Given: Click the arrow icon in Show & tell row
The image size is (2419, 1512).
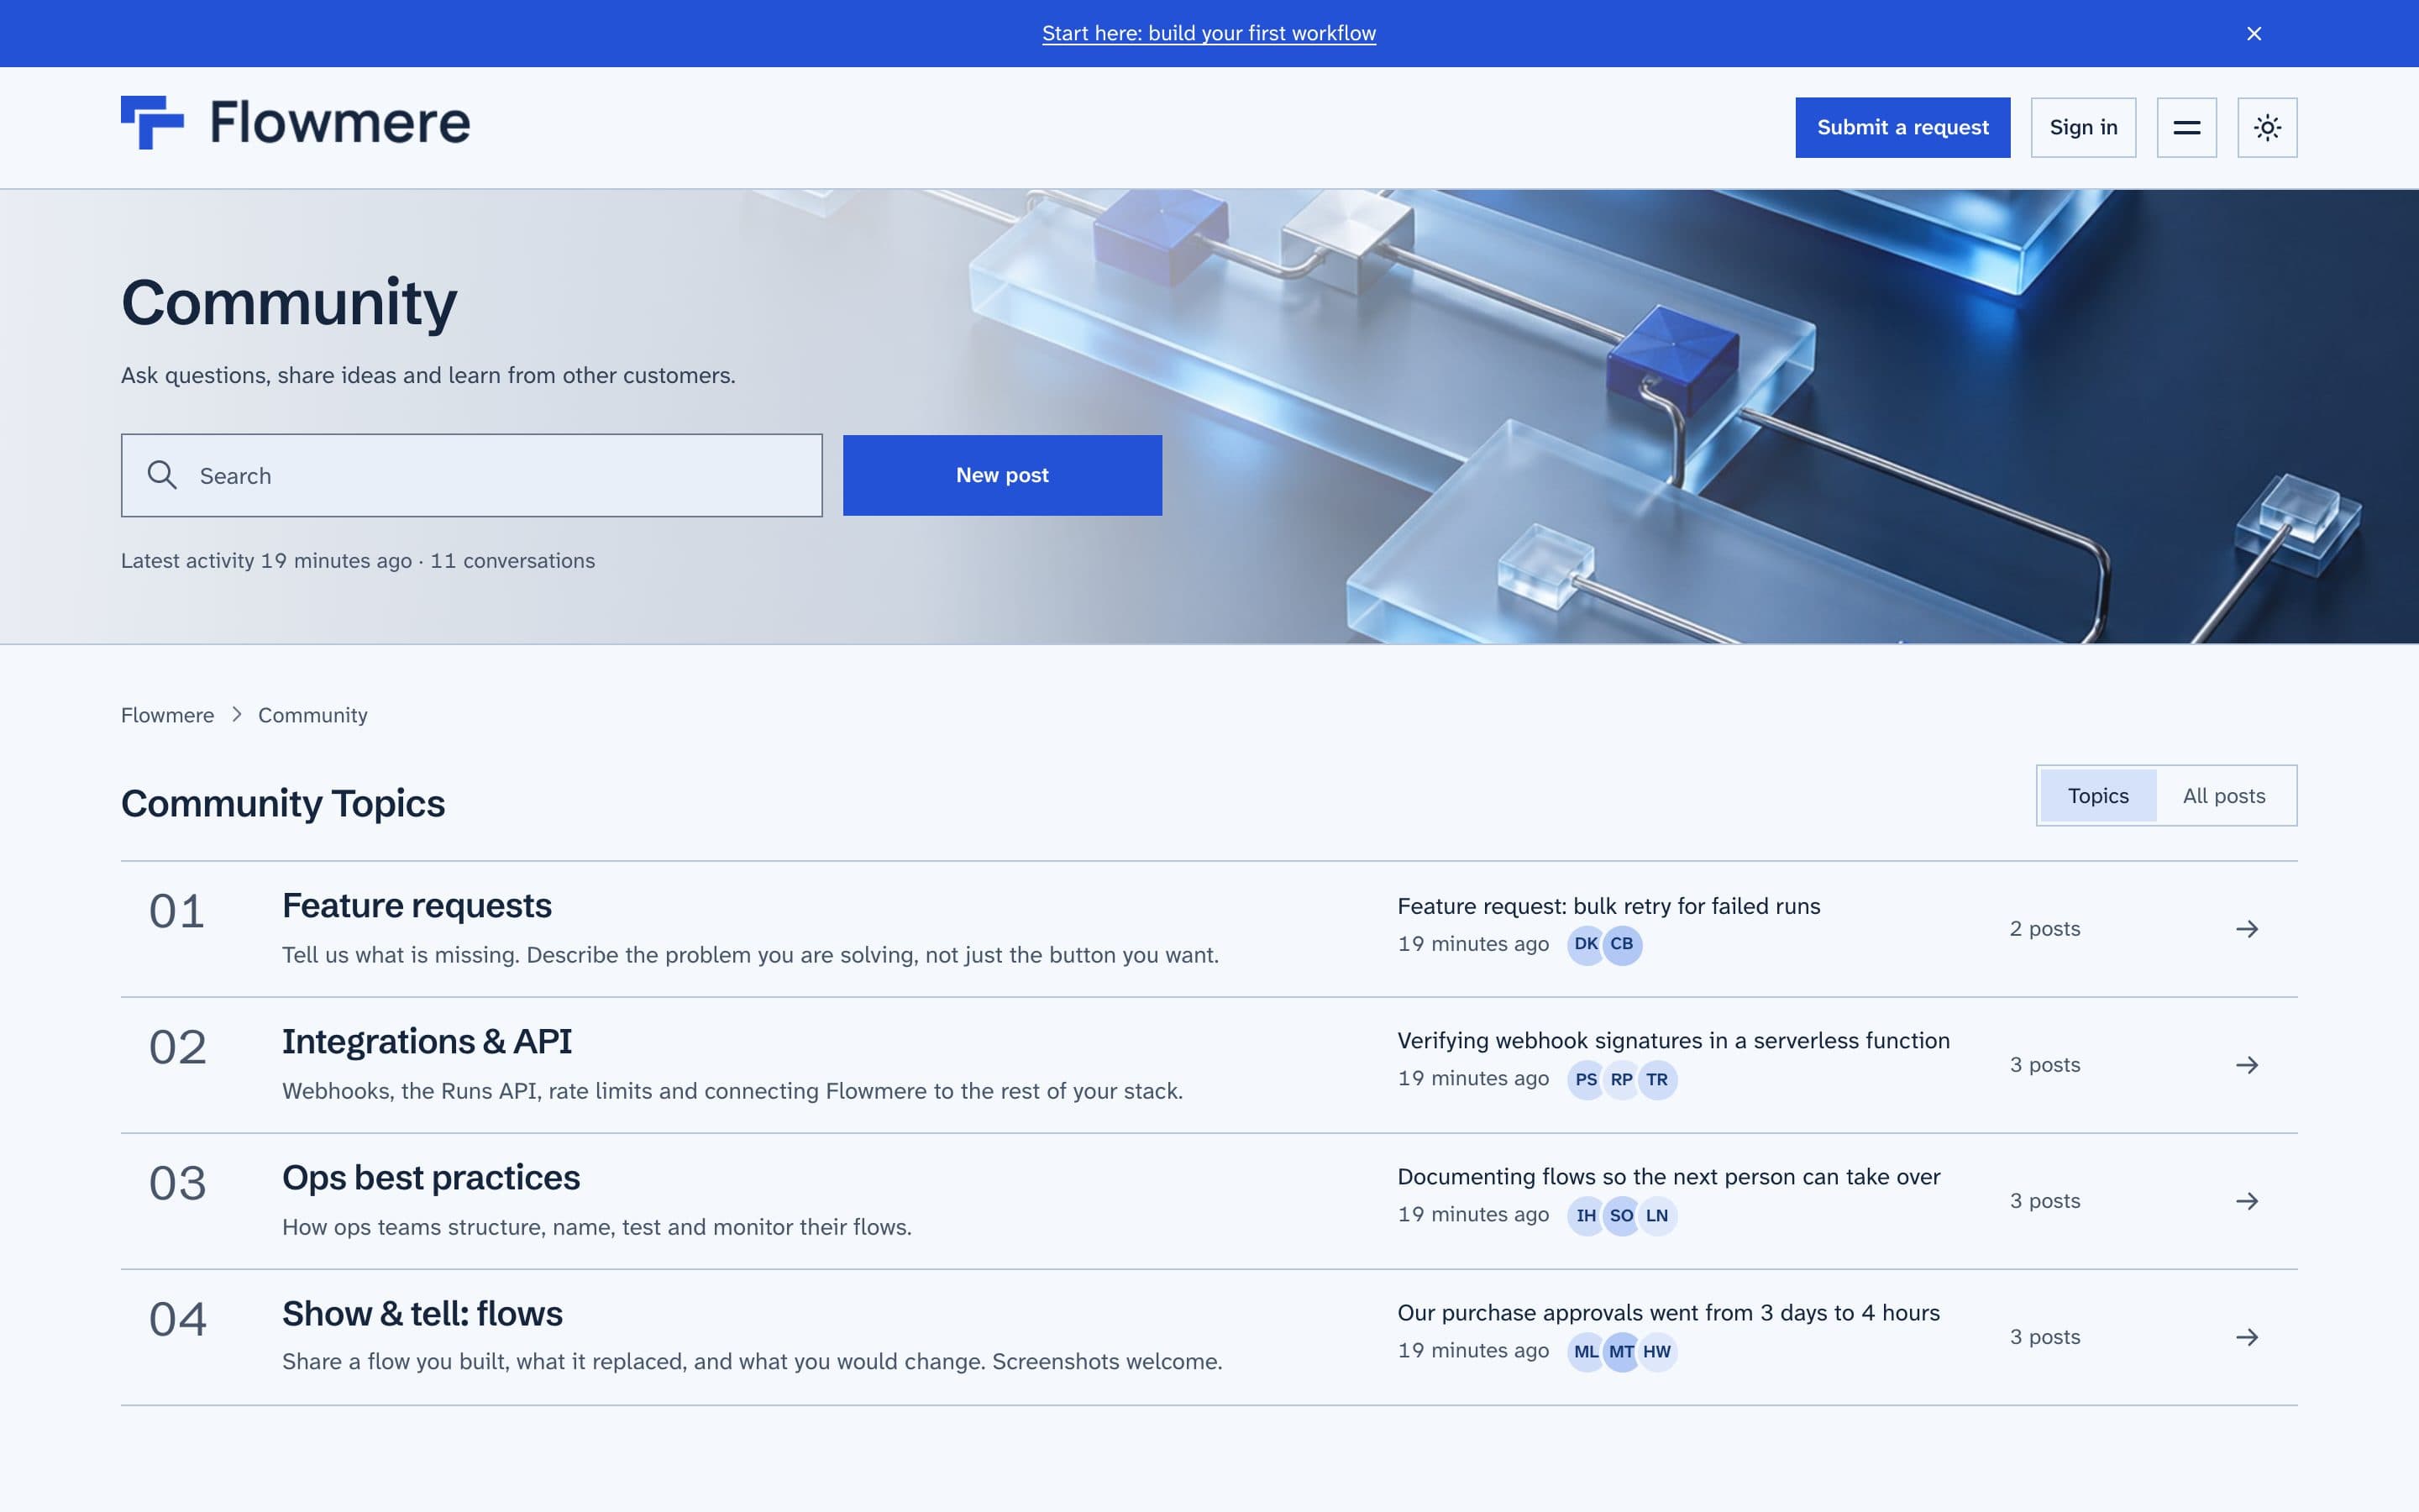Looking at the screenshot, I should pyautogui.click(x=2247, y=1337).
